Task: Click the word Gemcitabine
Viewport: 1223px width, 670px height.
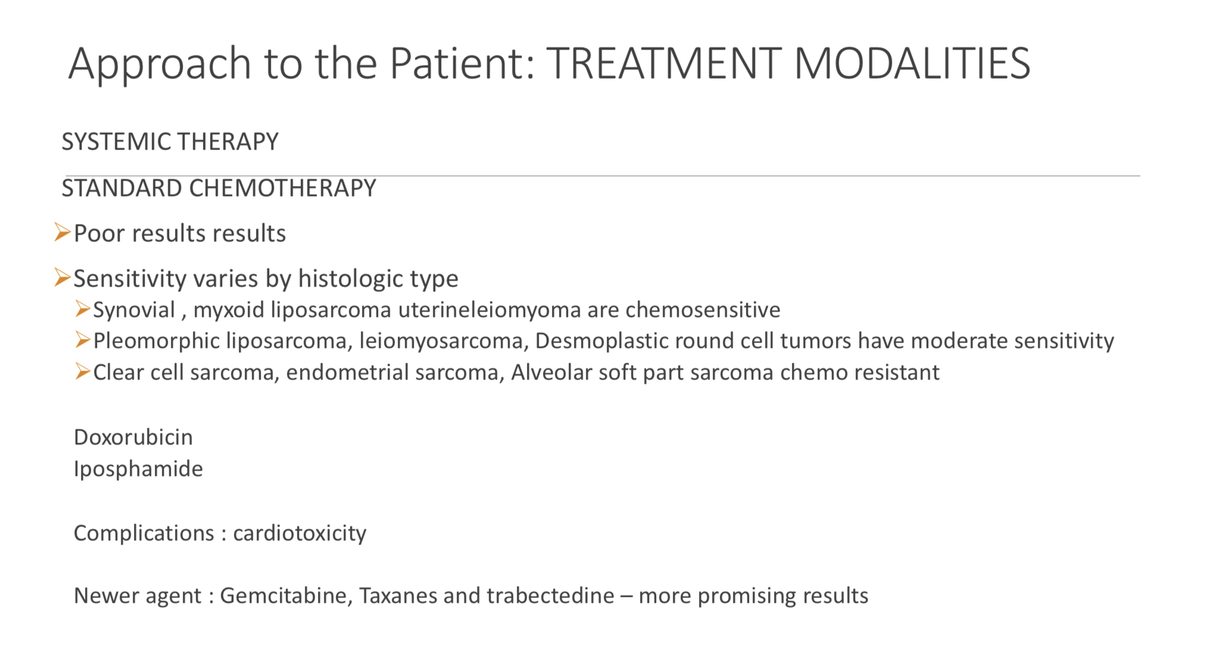Action: pos(286,596)
